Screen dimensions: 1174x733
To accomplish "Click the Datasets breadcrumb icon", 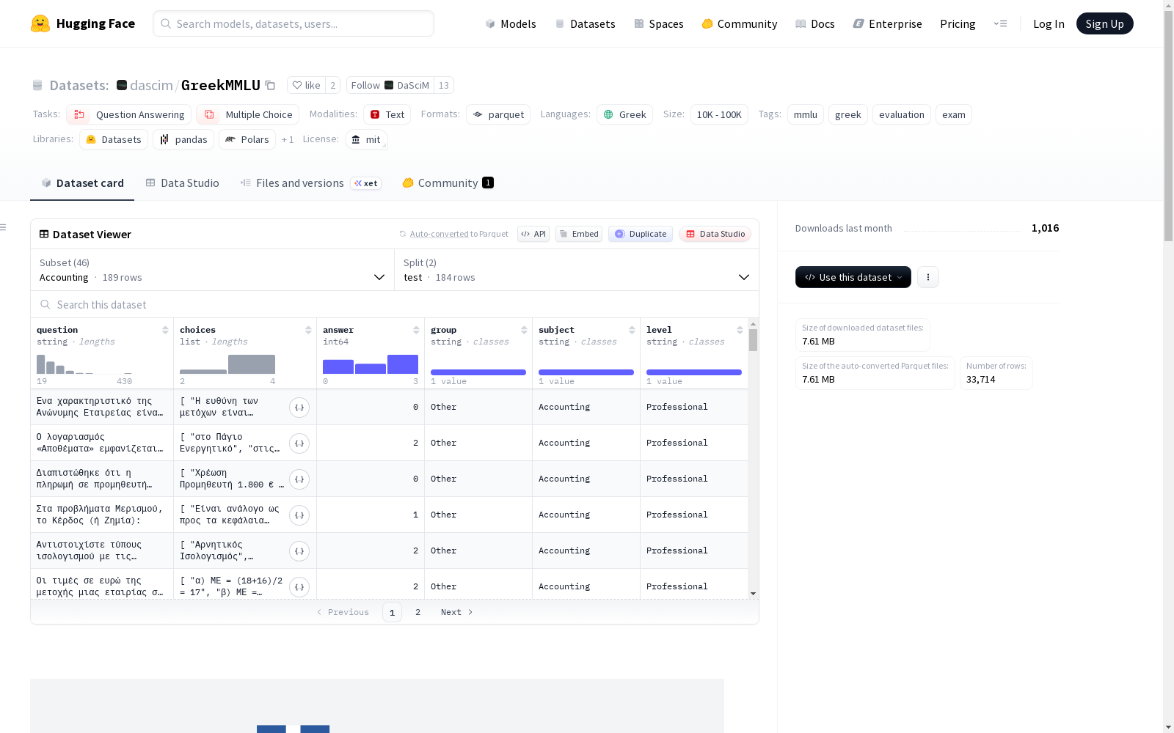I will (37, 86).
